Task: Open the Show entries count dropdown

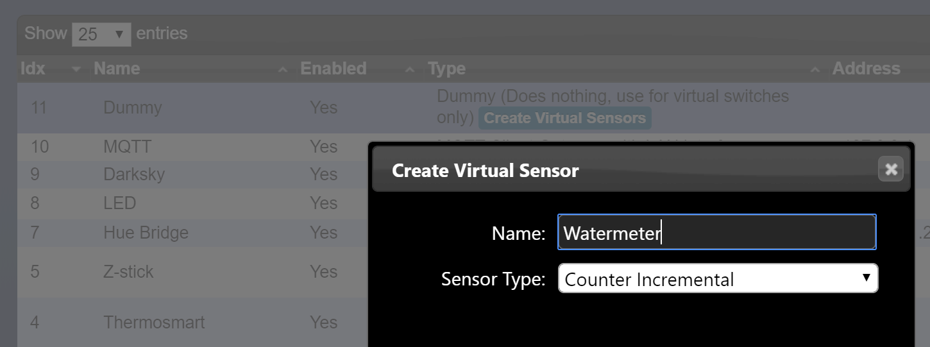Action: (101, 34)
